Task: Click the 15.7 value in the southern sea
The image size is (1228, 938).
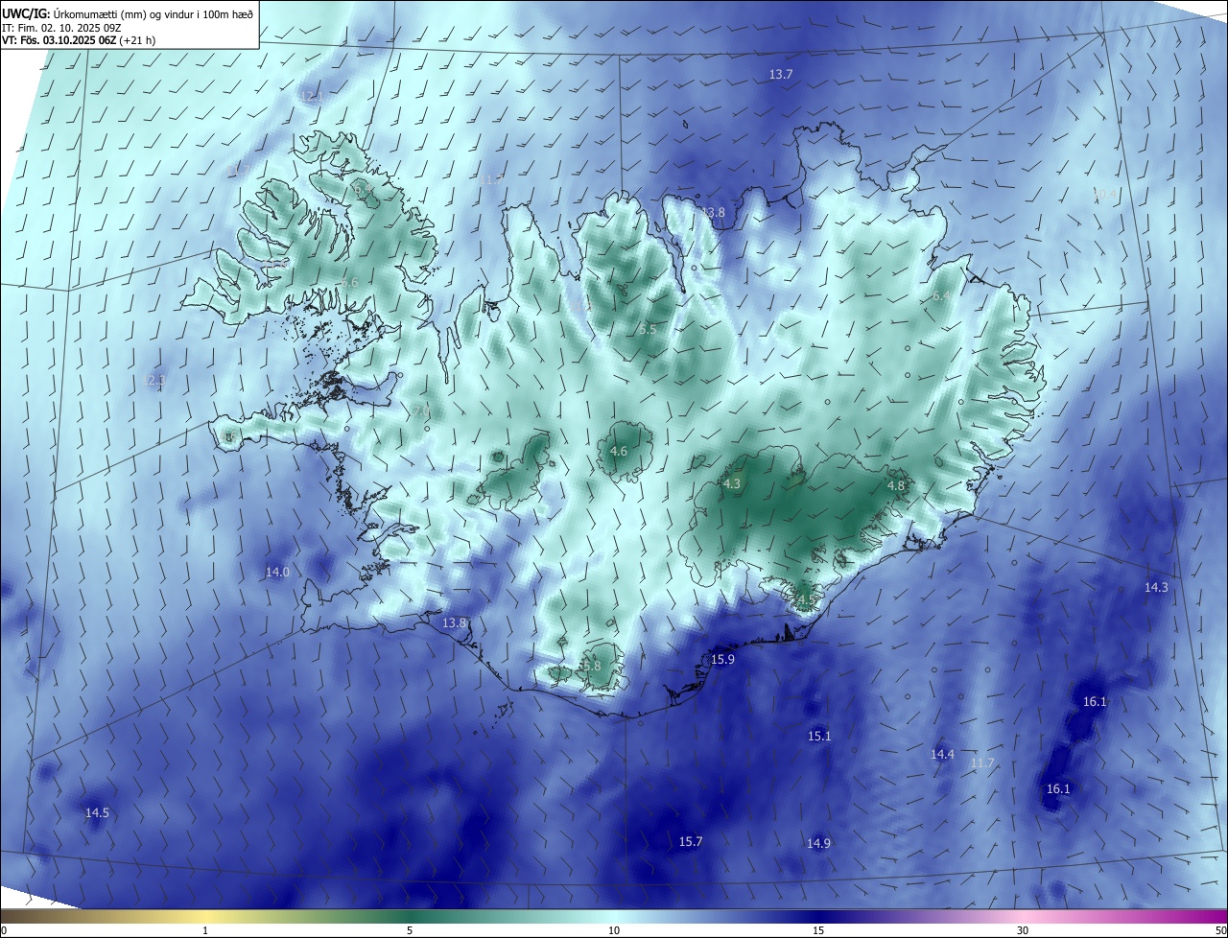Action: click(691, 842)
